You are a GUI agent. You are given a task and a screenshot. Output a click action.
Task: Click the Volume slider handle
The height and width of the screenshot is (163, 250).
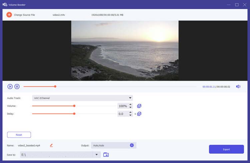click(74, 106)
